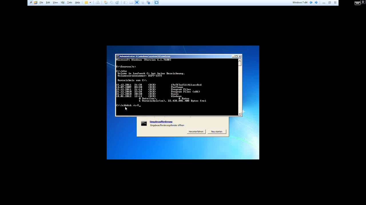Open the Tabs menu
This screenshot has width=366, height=205.
[x=69, y=3]
